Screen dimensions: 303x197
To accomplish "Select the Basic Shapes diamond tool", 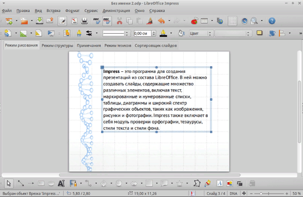I will [x=104, y=183].
